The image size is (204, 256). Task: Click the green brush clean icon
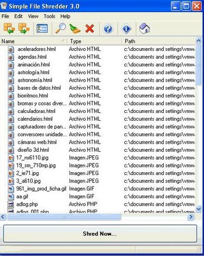tap(75, 29)
